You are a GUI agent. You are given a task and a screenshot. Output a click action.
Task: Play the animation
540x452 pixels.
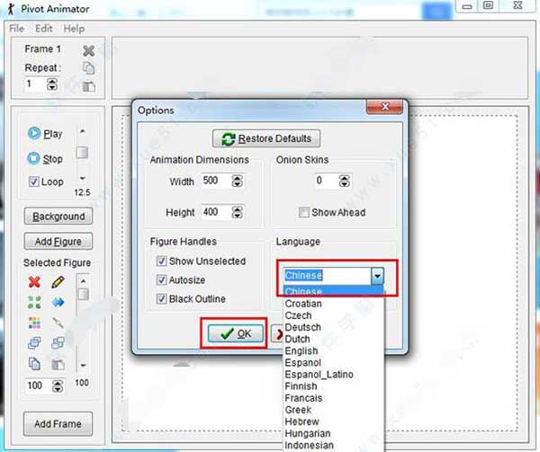click(x=45, y=133)
